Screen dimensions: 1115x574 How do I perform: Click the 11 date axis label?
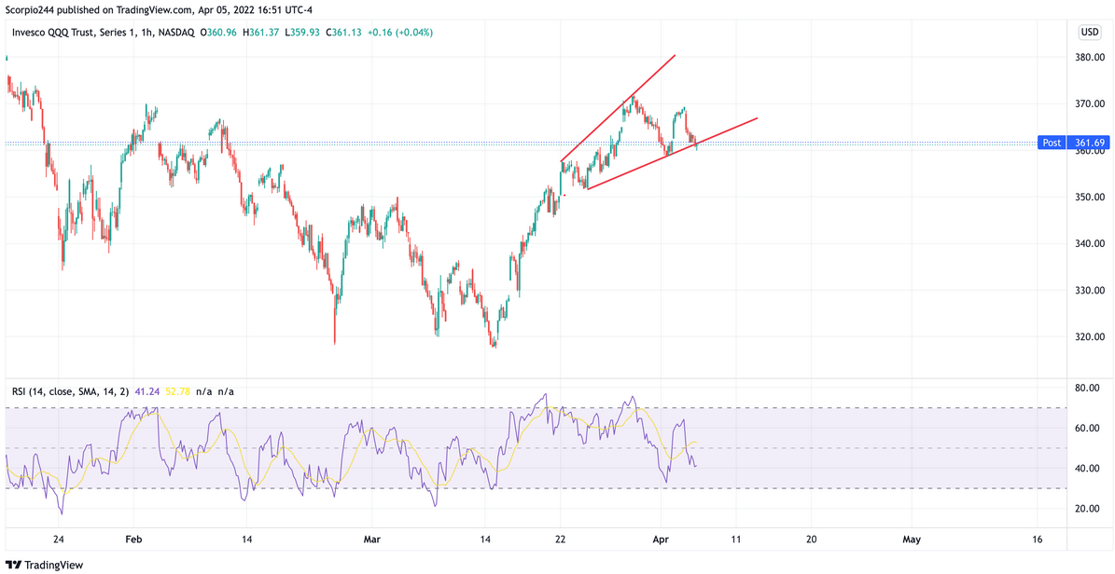735,540
